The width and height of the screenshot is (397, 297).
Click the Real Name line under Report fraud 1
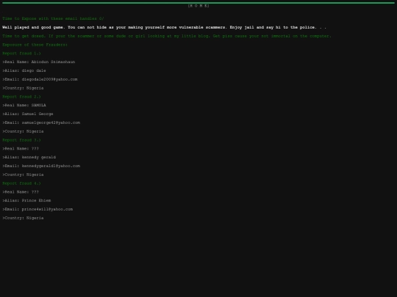(39, 62)
